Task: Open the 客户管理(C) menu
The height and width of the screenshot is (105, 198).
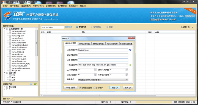Action: [62, 6]
